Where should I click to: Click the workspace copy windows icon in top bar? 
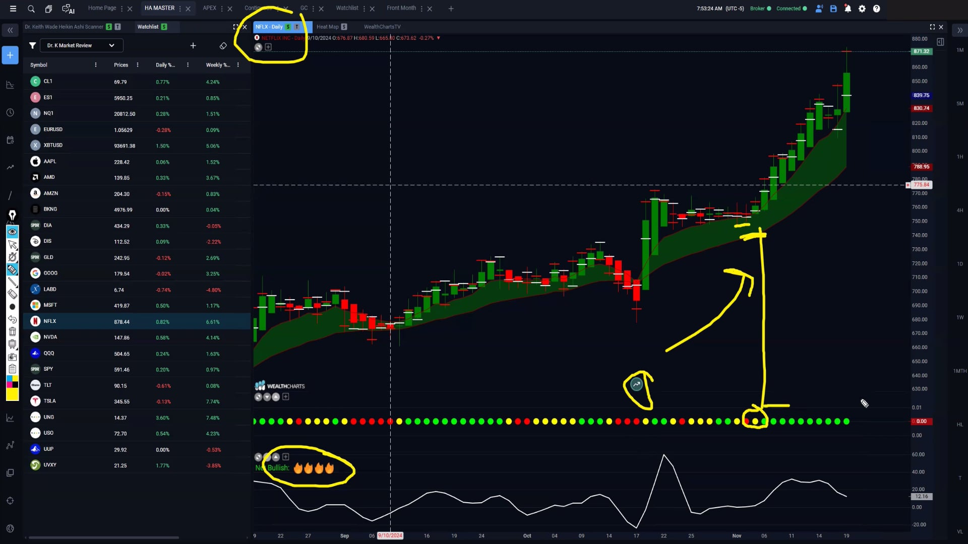48,9
